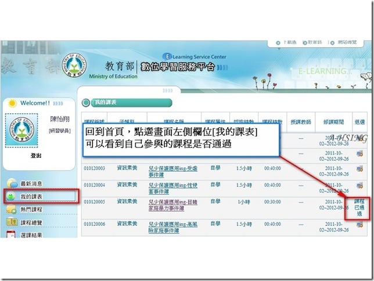Open course link 兒少保護應用ing-高風險家庭事件簿

[172, 228]
